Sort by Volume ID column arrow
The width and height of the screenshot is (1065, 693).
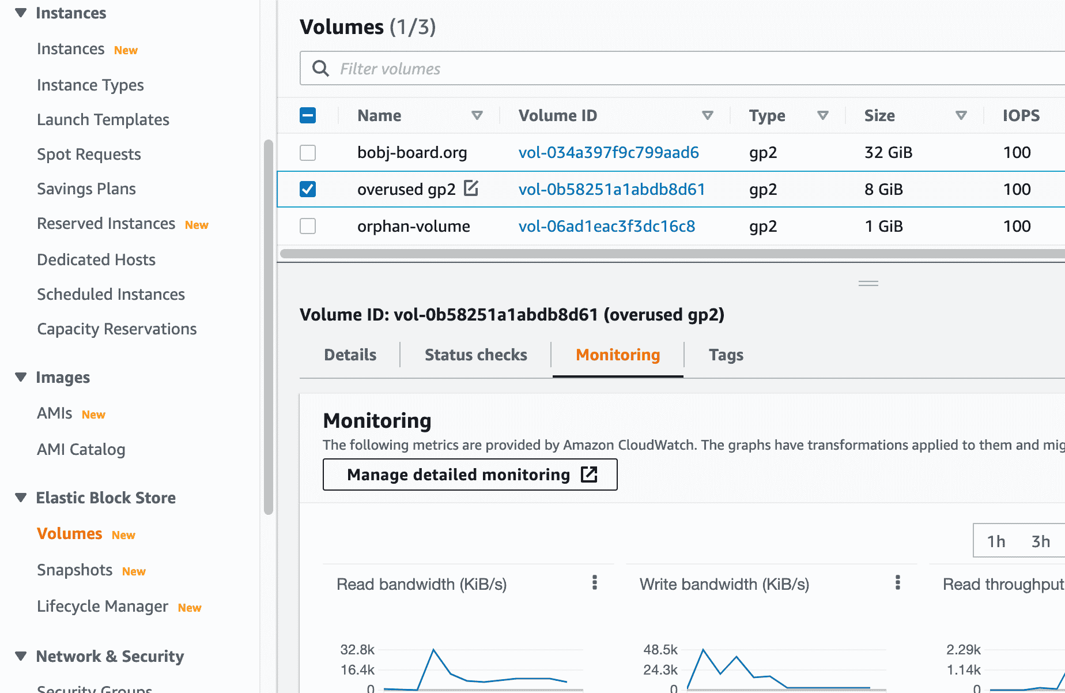708,115
